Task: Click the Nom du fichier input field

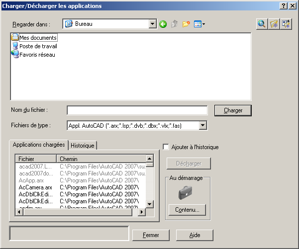Action: coord(137,110)
